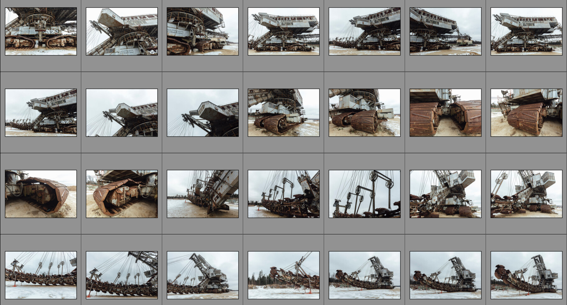Click the third top-row close-up of the cab structure
The image size is (567, 305).
click(202, 31)
